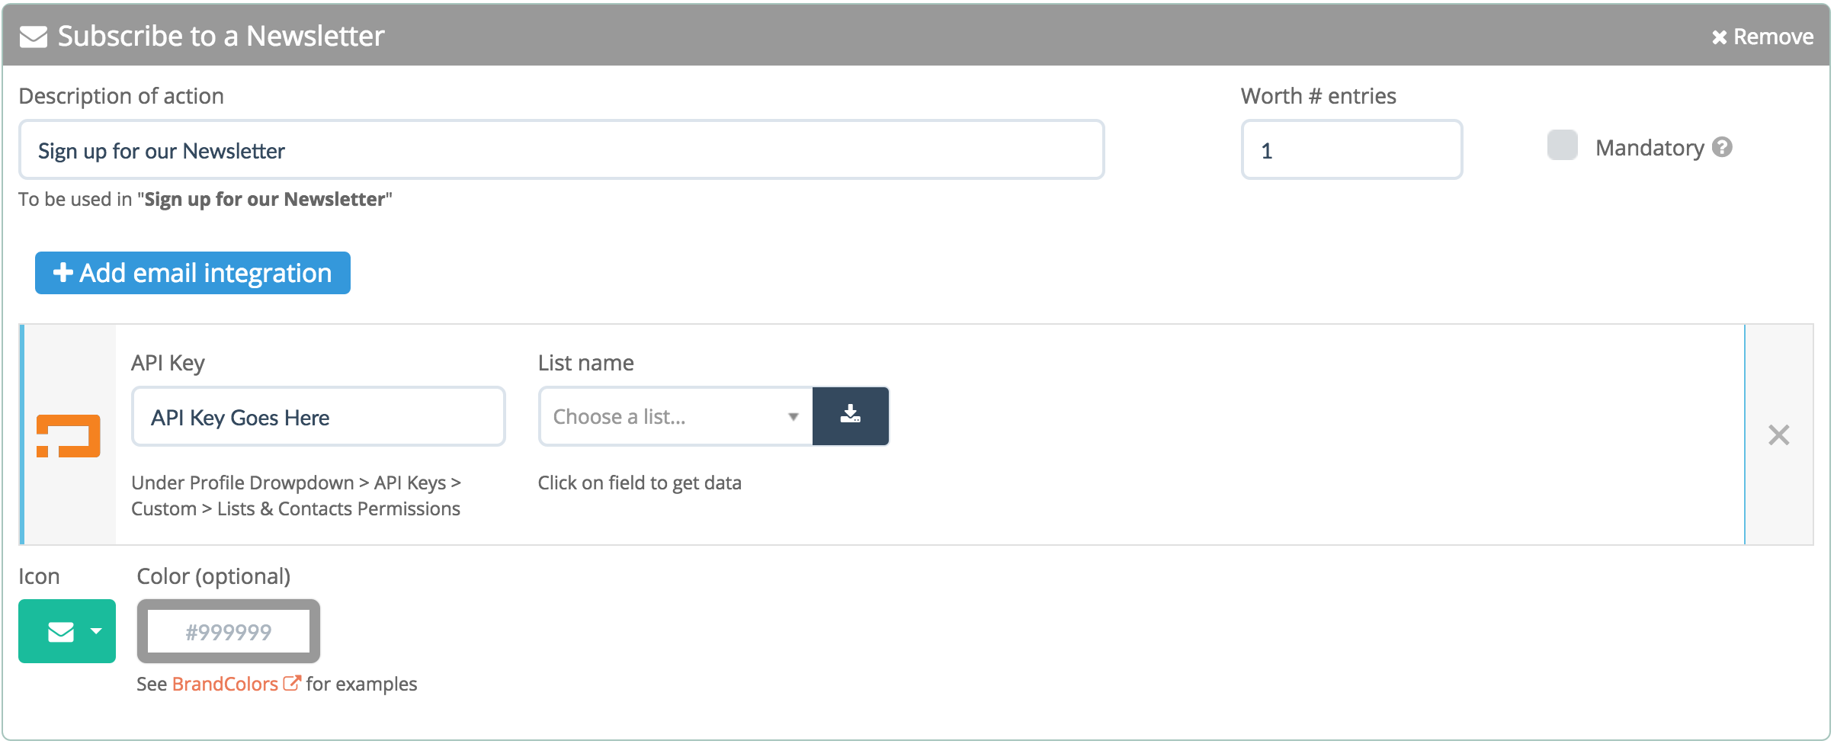
Task: Click the external link icon beside BrandColors
Action: pos(292,683)
